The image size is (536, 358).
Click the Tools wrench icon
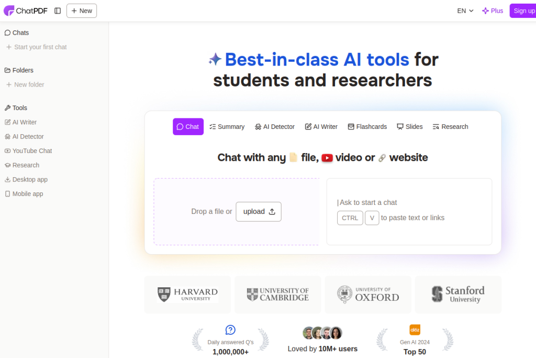7,108
